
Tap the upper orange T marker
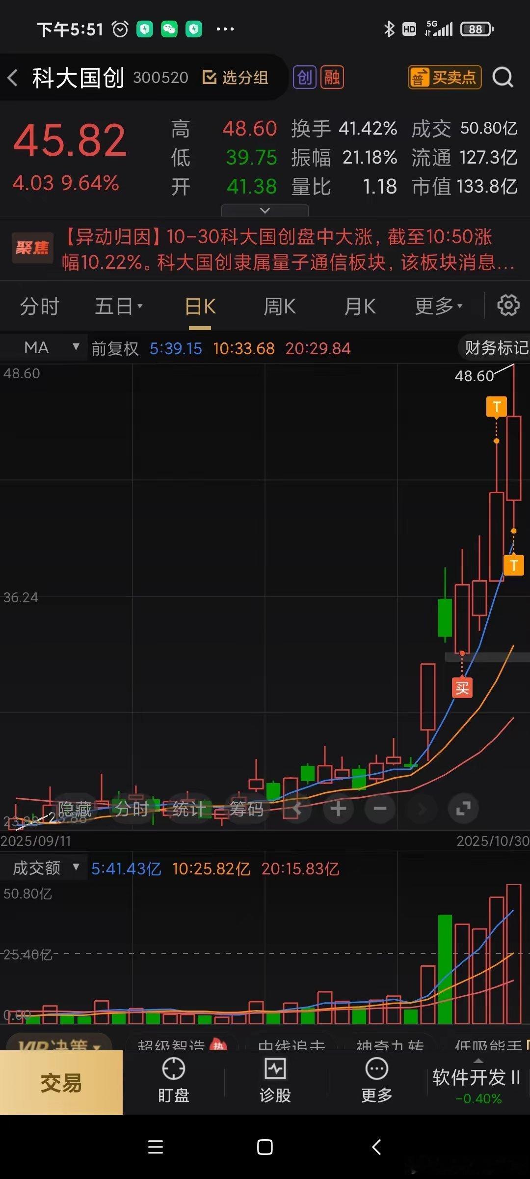tap(497, 407)
